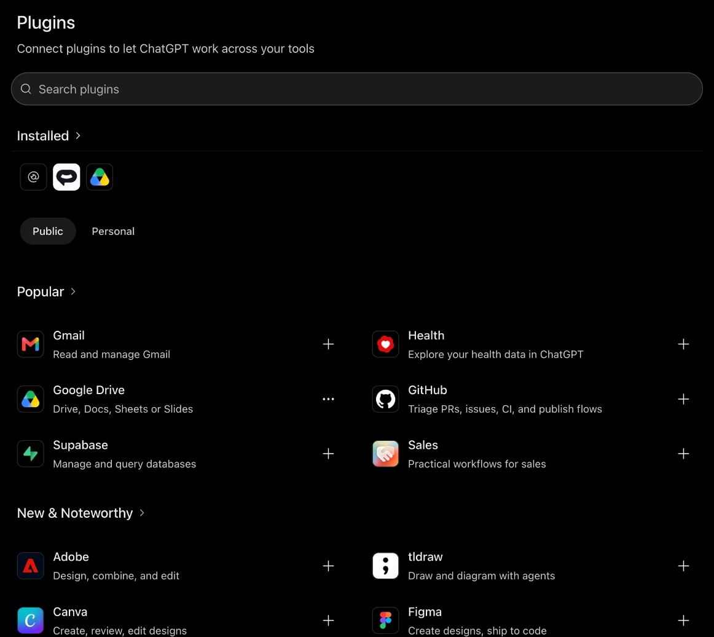
Task: Click the Adobe logo icon
Action: click(31, 566)
